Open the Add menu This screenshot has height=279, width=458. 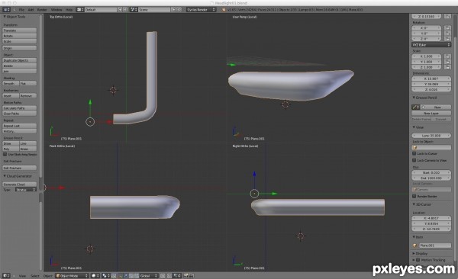pos(31,10)
